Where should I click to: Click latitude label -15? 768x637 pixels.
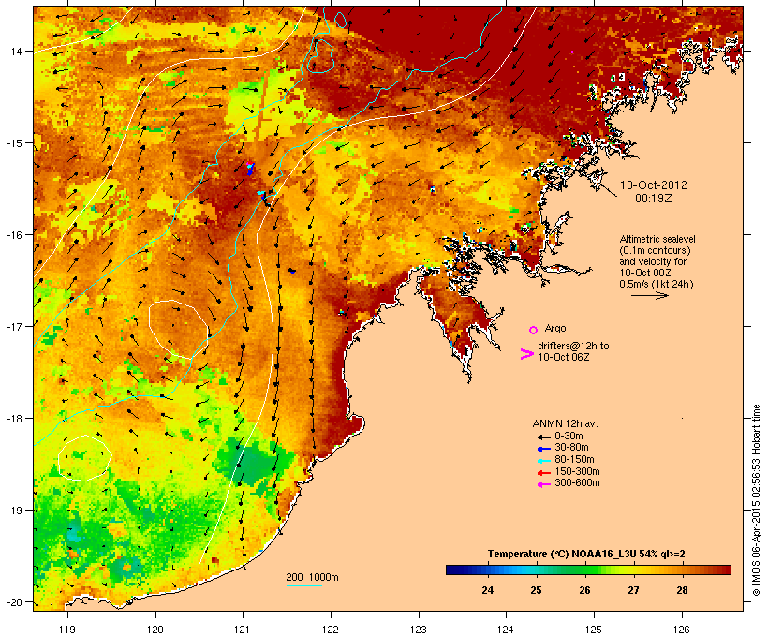(13, 143)
